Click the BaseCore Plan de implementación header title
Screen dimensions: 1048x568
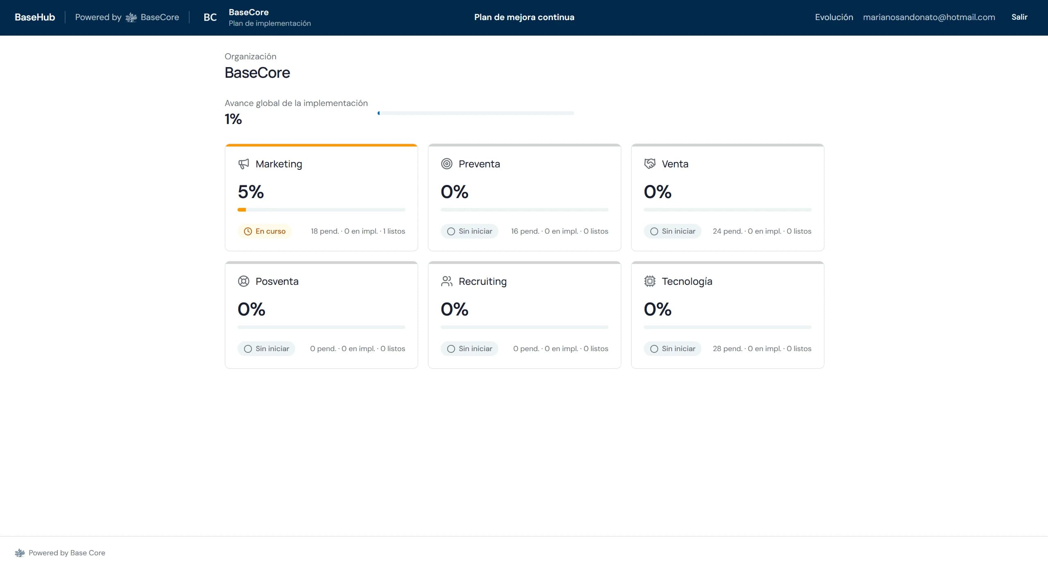click(x=269, y=18)
